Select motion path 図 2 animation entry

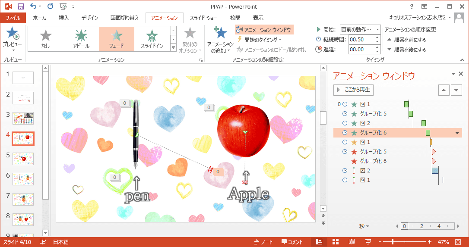coord(397,171)
